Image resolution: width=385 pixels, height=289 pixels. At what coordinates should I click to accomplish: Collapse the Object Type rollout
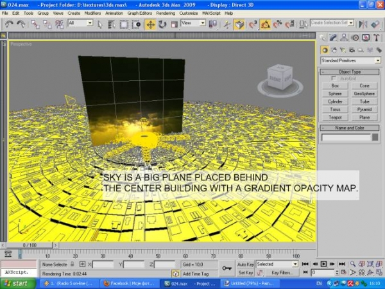[350, 72]
